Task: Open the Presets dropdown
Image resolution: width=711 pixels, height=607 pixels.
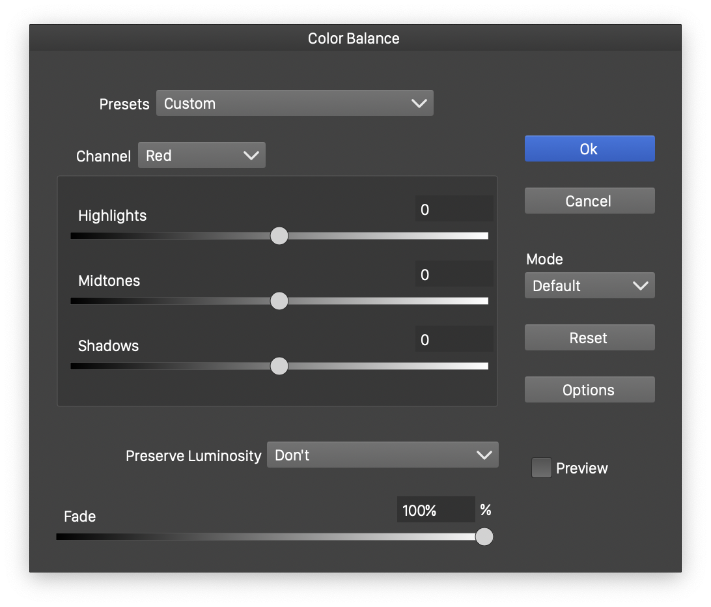Action: click(x=294, y=103)
